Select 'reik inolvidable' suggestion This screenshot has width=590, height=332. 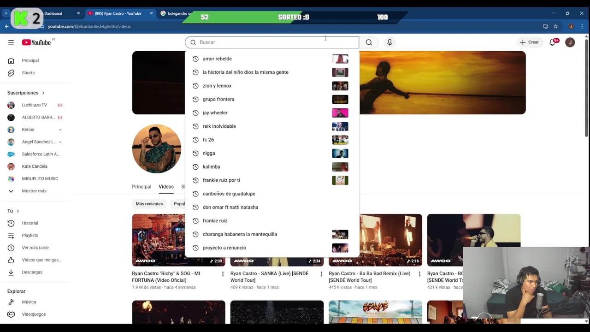pos(272,126)
